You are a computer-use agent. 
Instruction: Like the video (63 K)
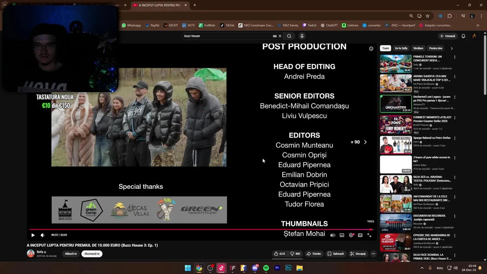click(x=279, y=254)
